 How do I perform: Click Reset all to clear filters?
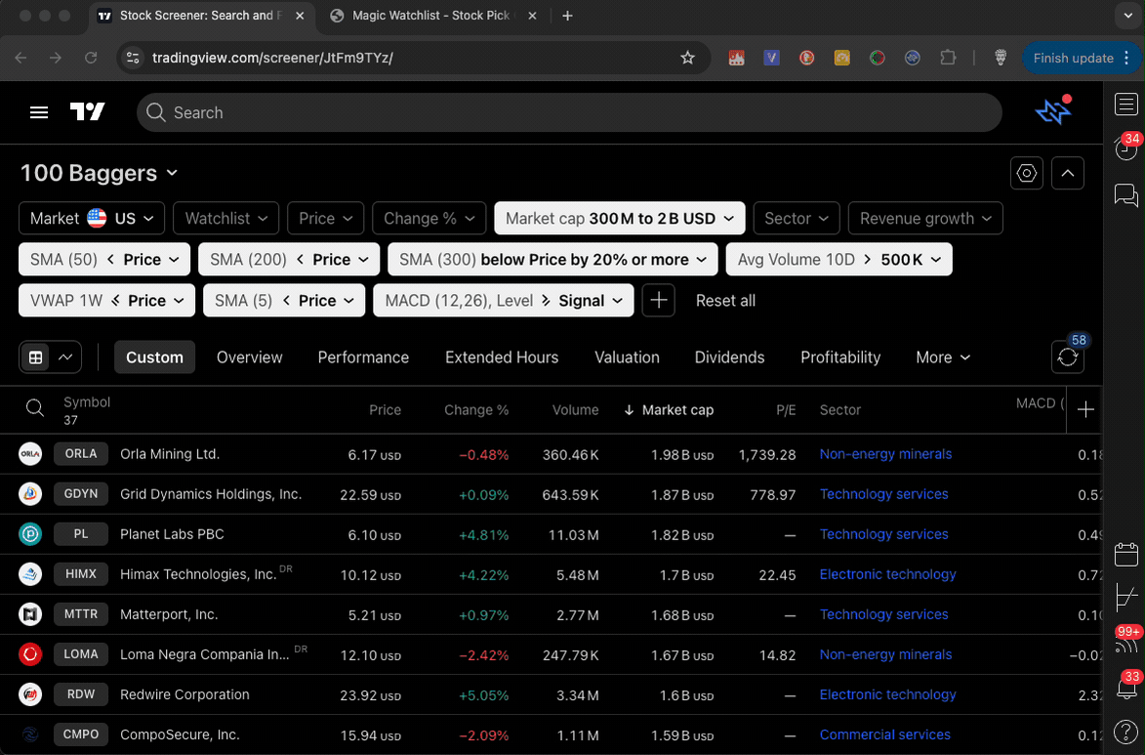tap(725, 300)
